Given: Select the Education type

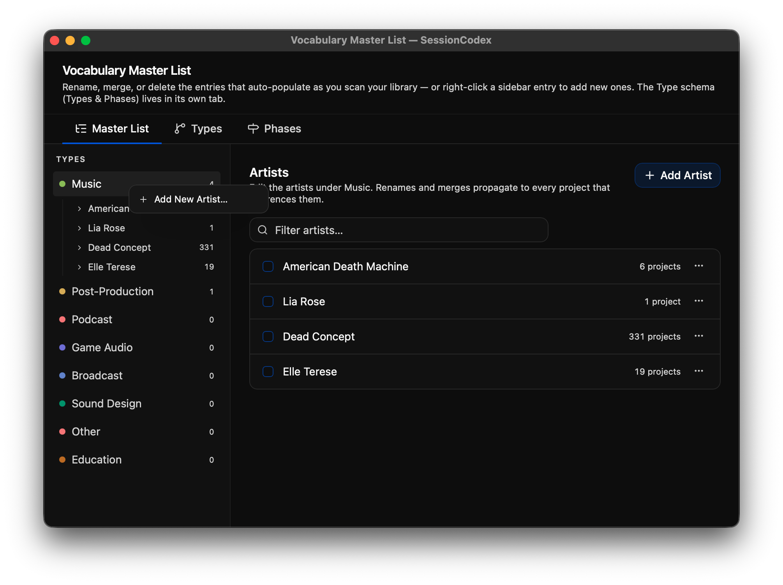Looking at the screenshot, I should click(137, 460).
